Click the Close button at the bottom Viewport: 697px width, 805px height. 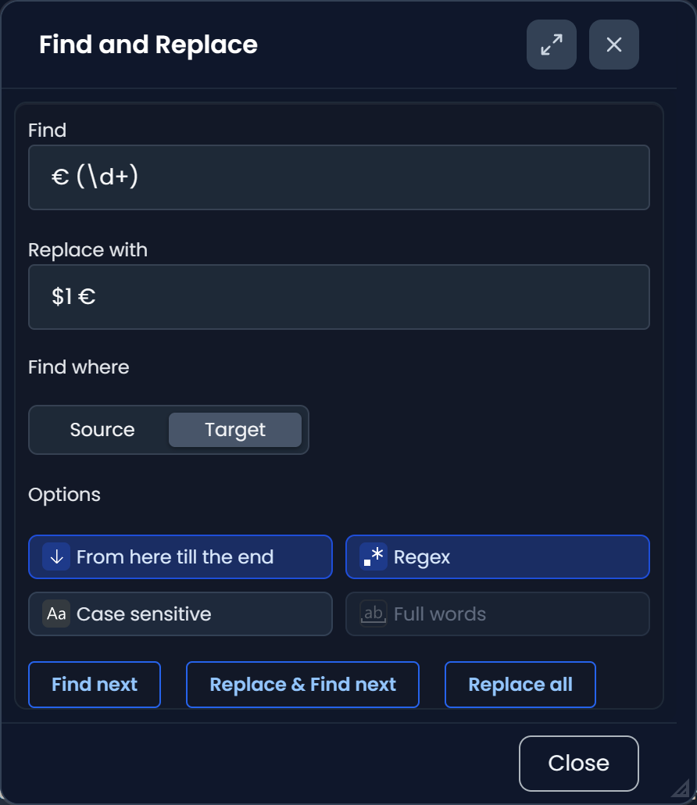pos(578,763)
